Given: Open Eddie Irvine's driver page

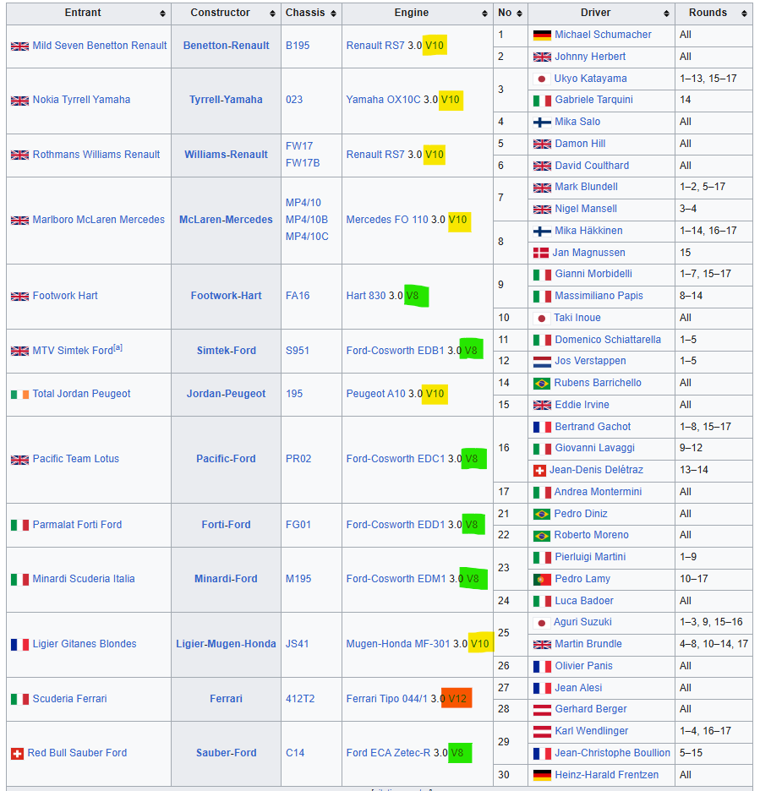Looking at the screenshot, I should click(582, 405).
